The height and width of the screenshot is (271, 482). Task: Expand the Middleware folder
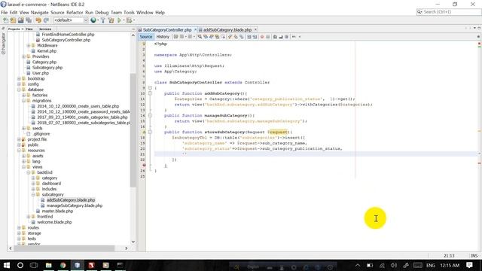(x=29, y=45)
